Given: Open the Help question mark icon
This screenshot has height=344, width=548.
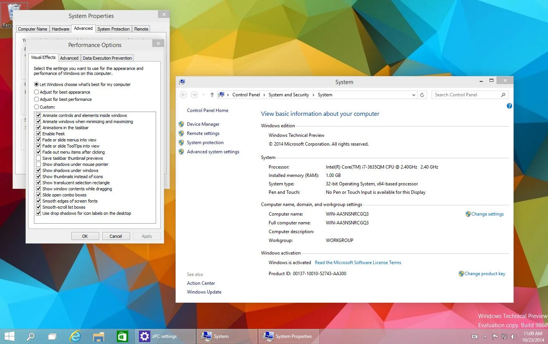Looking at the screenshot, I should (509, 106).
